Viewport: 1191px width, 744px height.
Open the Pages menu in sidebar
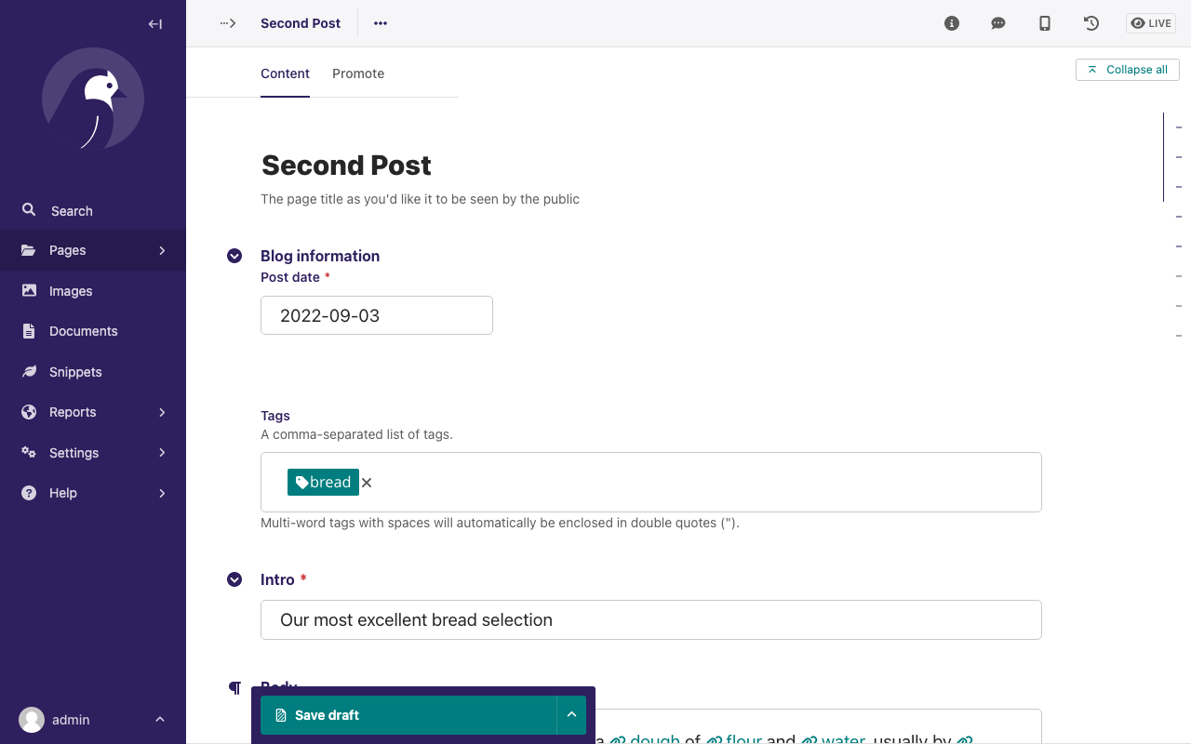tap(93, 250)
